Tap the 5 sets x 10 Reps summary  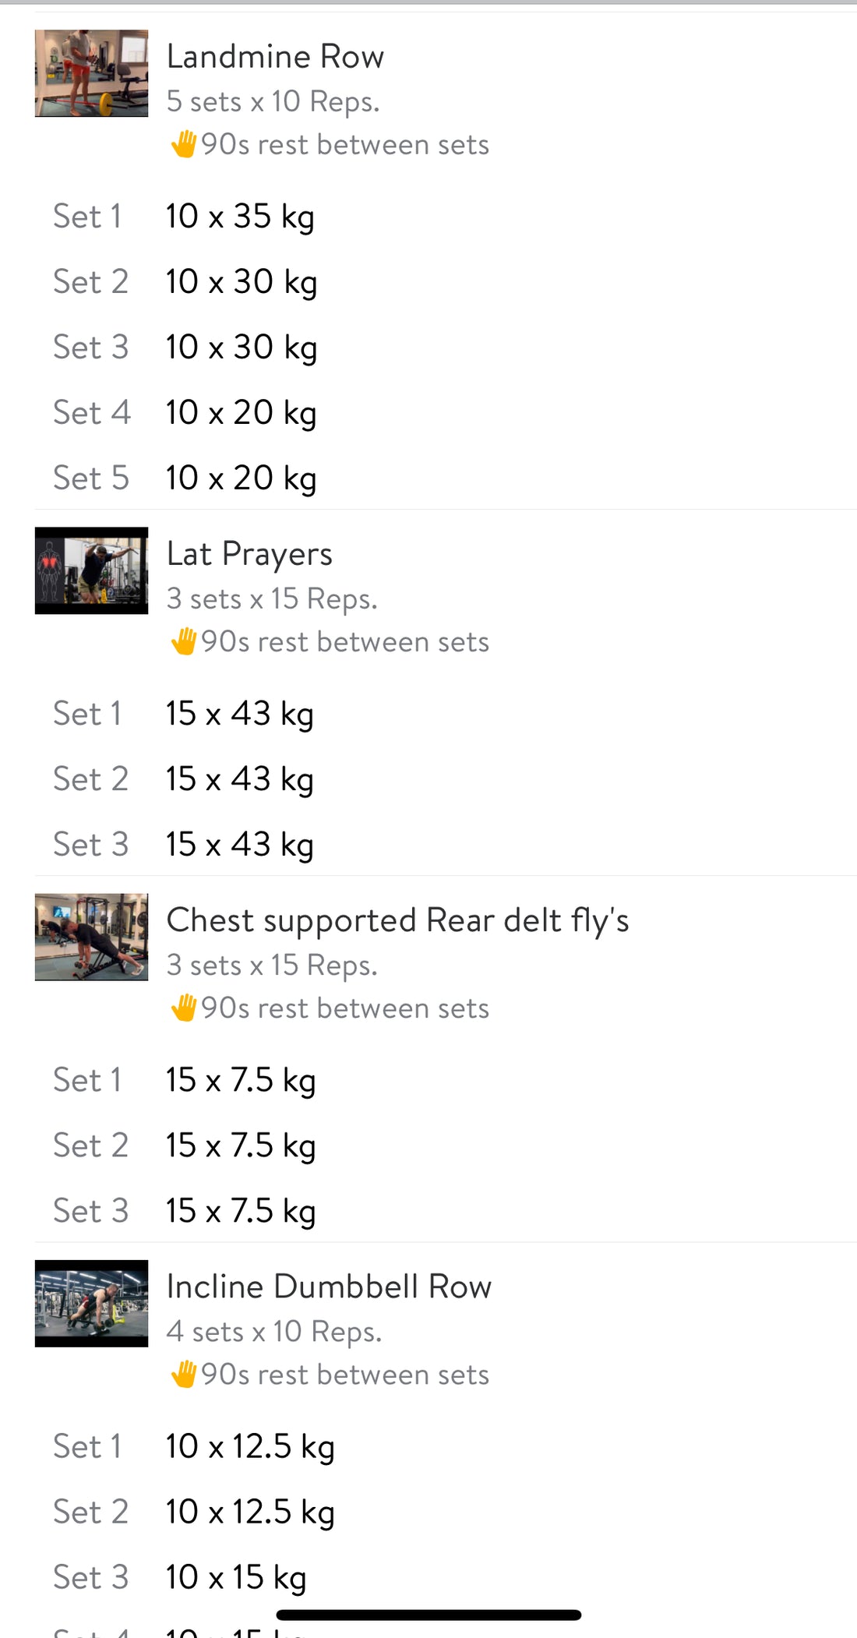(x=273, y=101)
